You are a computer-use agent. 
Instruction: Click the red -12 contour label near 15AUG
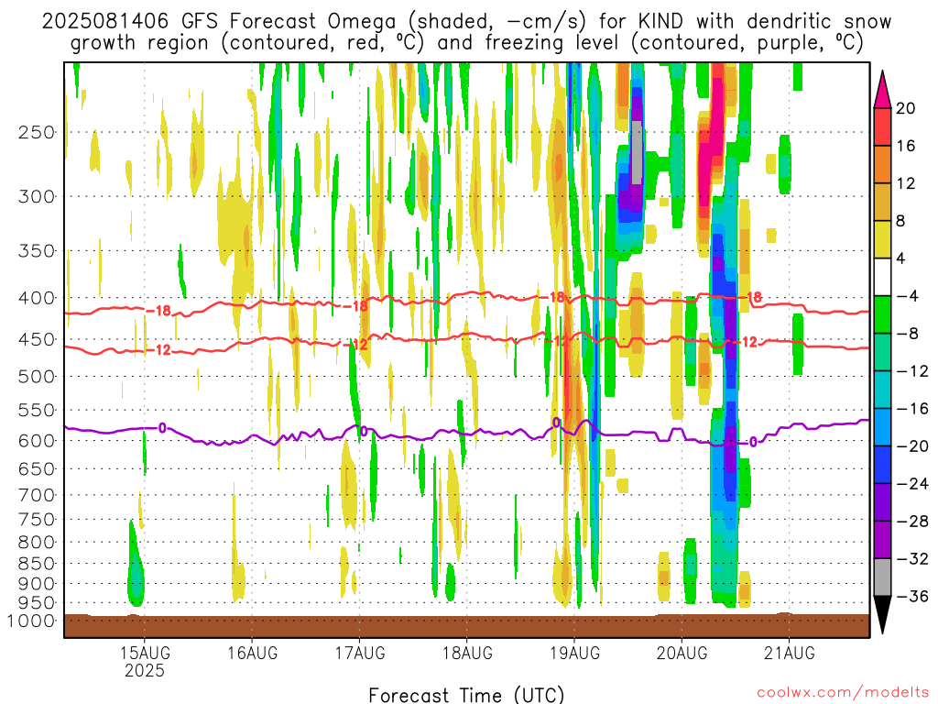click(159, 350)
